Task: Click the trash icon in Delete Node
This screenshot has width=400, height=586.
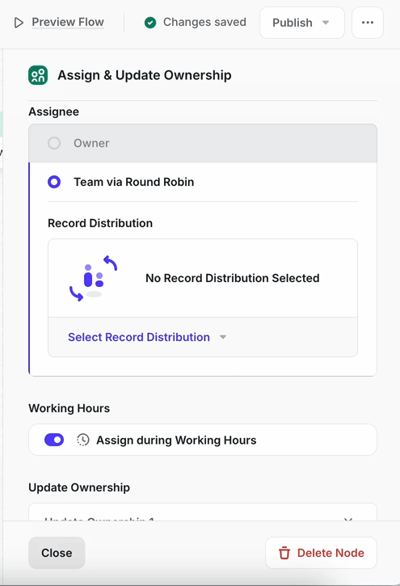Action: [284, 553]
